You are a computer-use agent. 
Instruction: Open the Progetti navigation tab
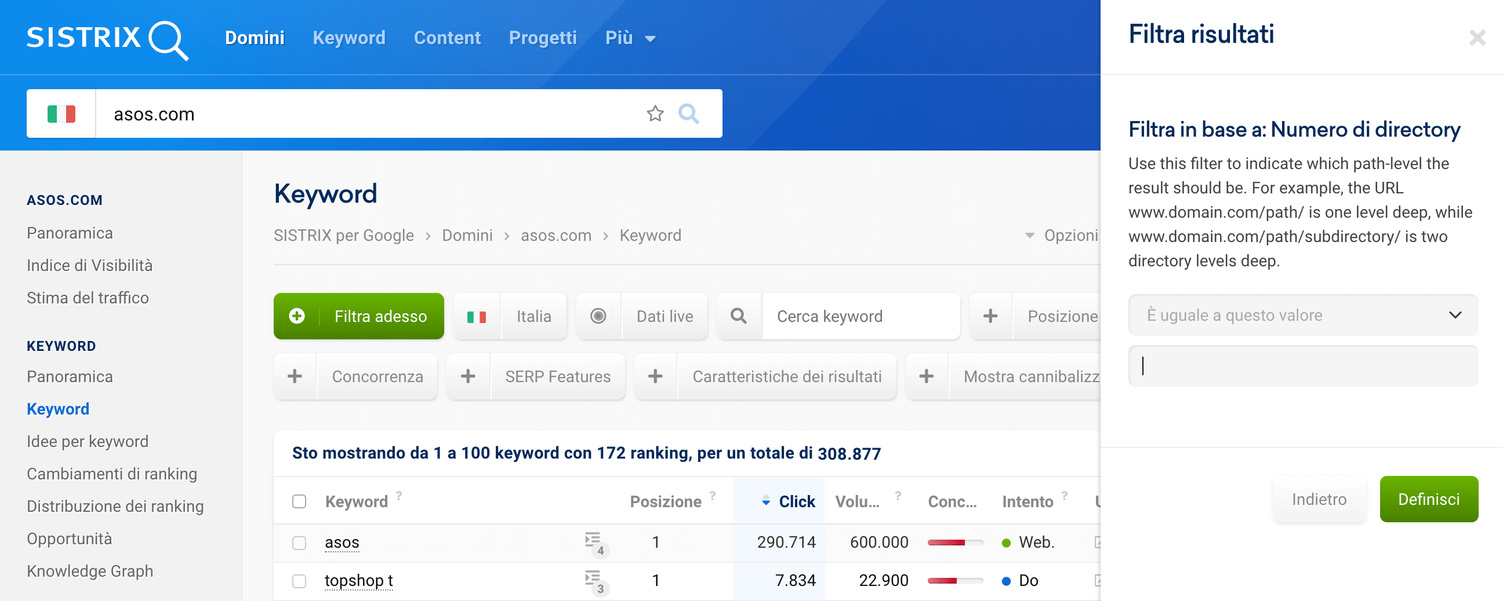click(x=543, y=38)
